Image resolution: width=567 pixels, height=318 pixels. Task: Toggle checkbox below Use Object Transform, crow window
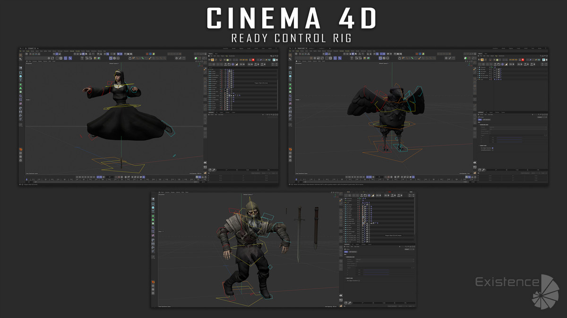pyautogui.click(x=493, y=150)
